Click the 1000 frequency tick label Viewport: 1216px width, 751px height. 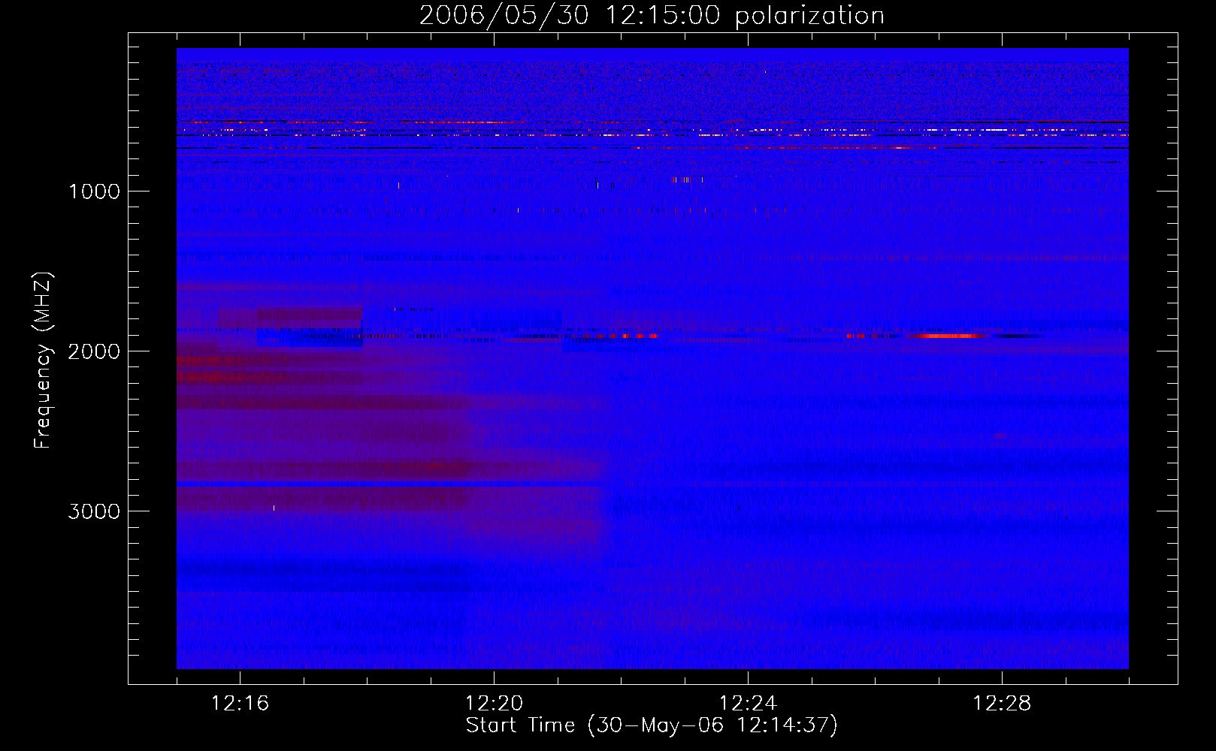click(x=95, y=192)
